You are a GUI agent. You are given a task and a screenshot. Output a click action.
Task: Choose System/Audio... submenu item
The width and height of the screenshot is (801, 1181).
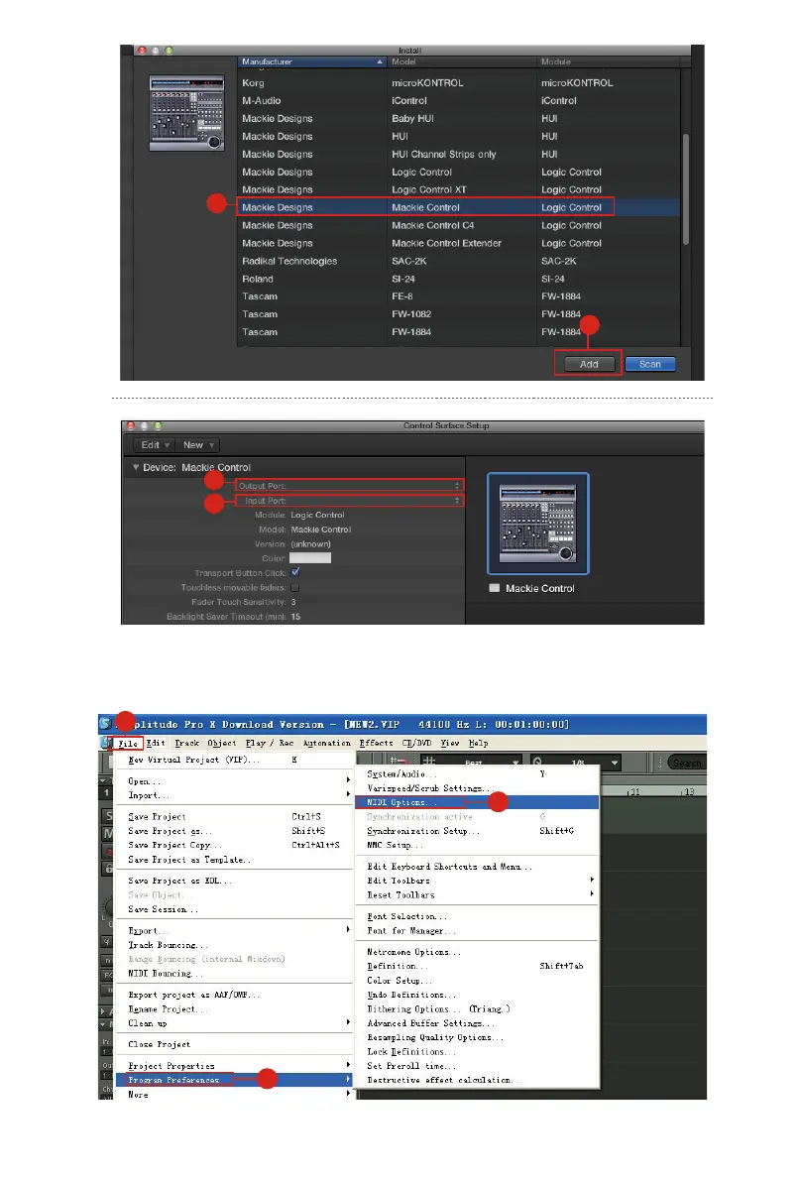click(477, 773)
